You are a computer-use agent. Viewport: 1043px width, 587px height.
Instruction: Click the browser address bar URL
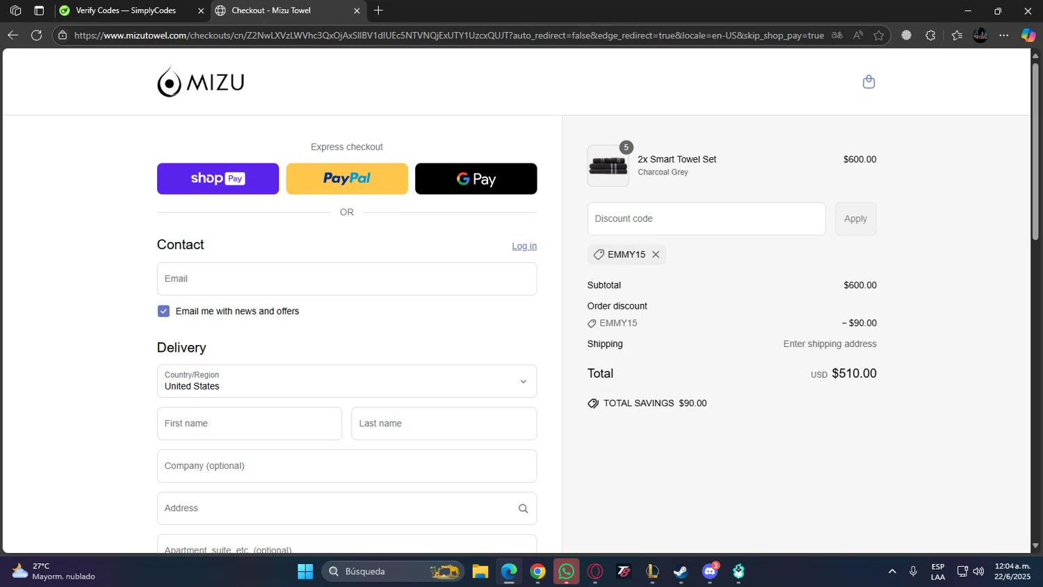point(448,35)
